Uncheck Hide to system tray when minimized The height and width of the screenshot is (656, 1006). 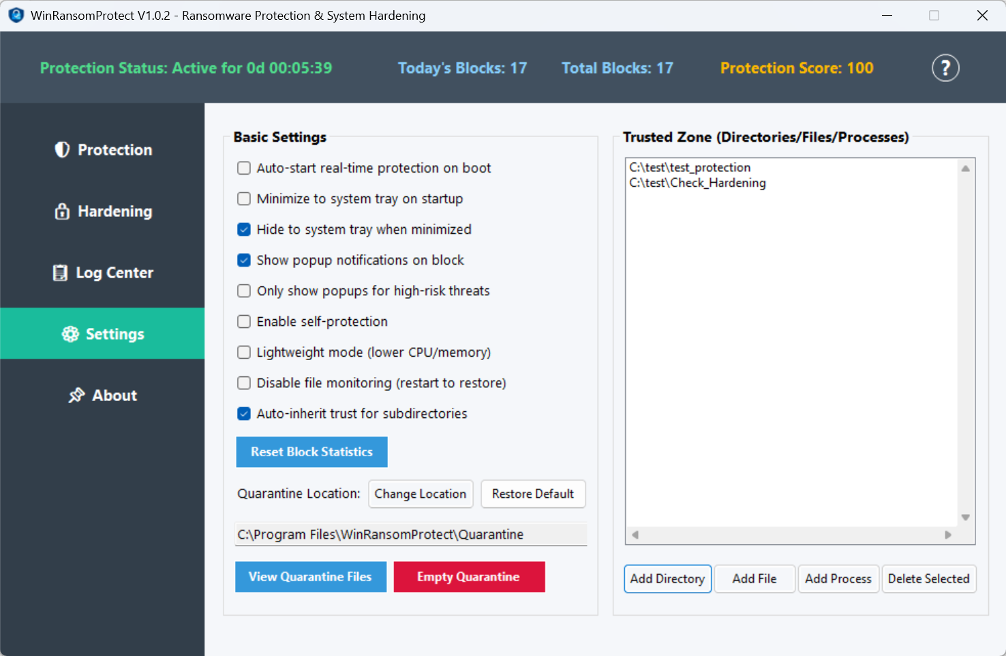click(x=244, y=229)
